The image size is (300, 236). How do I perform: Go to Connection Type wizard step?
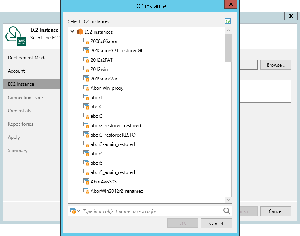[x=25, y=98]
